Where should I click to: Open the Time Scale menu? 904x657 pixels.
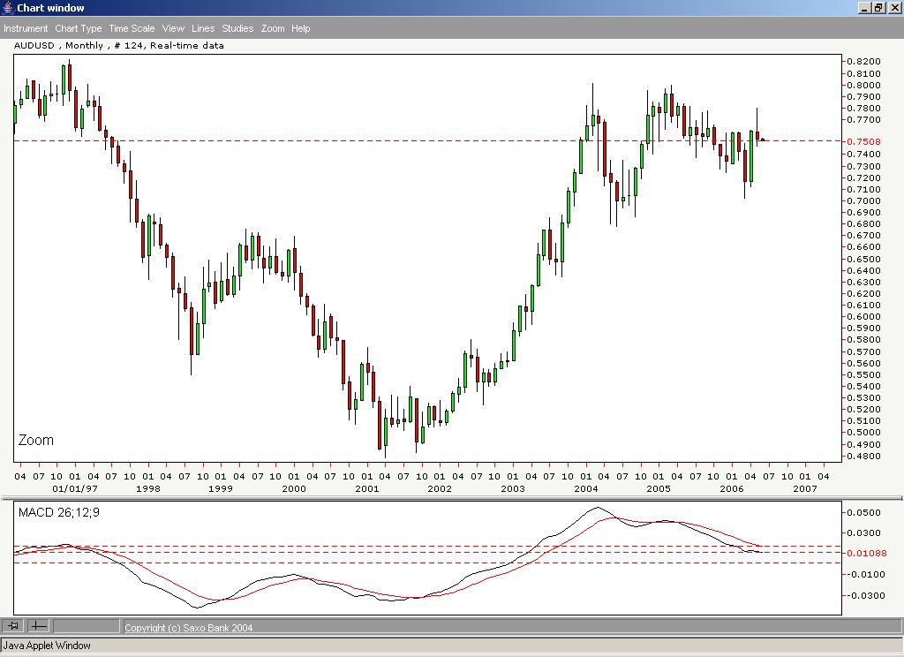(131, 27)
